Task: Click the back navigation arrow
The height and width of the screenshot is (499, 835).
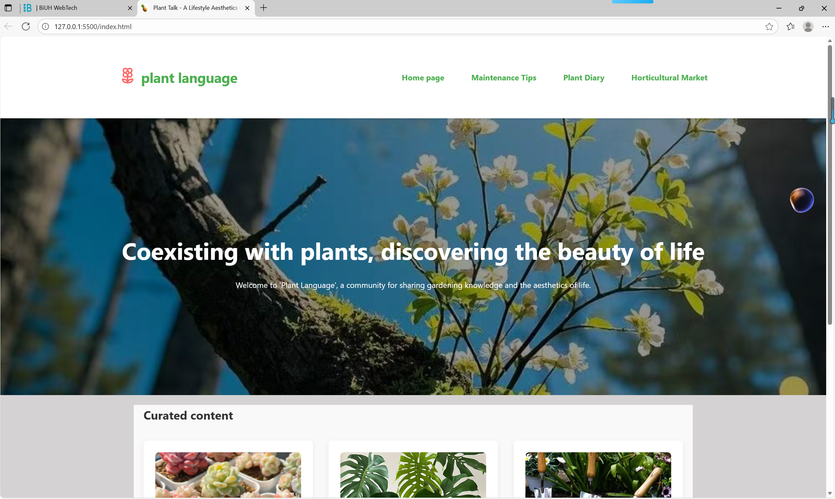Action: click(9, 26)
